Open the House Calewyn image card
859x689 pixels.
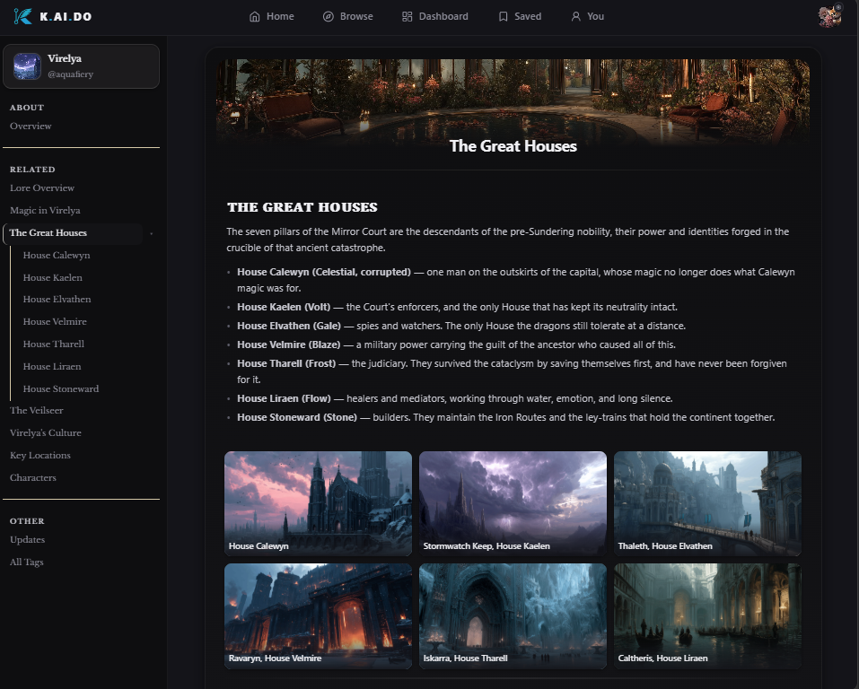pos(318,503)
